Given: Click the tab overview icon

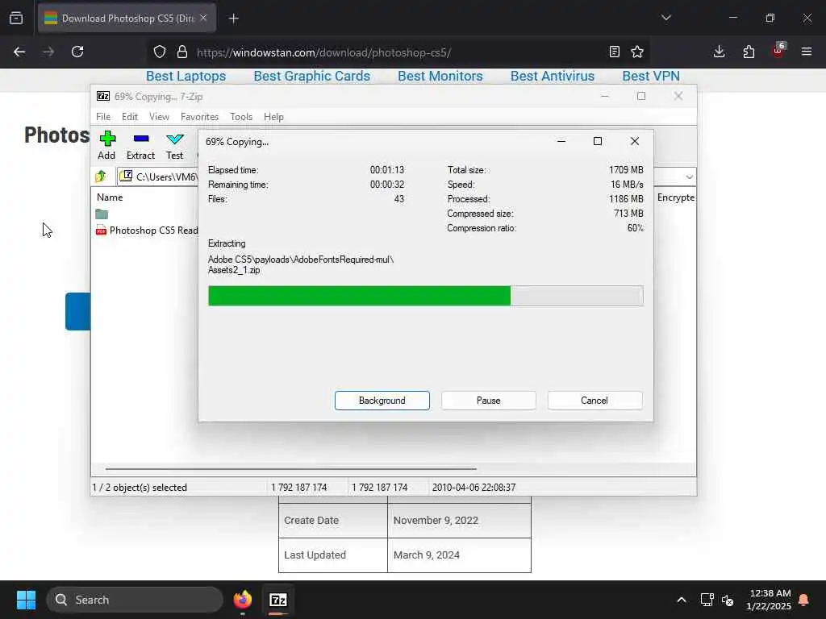Looking at the screenshot, I should point(16,19).
